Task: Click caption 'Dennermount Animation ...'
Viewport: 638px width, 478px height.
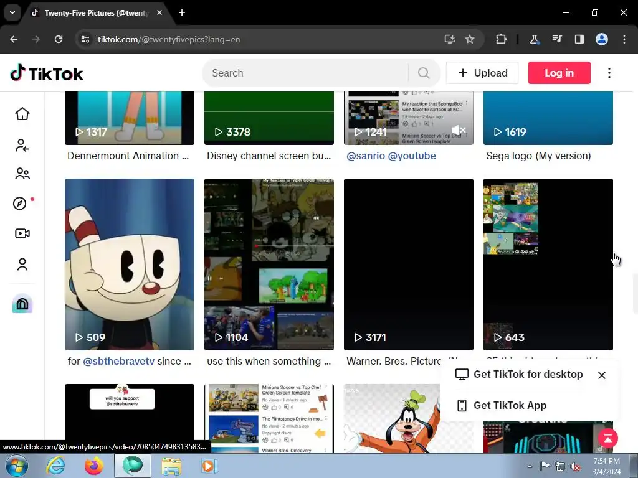Action: pyautogui.click(x=128, y=156)
